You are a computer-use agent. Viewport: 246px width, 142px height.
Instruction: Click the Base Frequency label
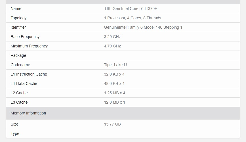[25, 37]
